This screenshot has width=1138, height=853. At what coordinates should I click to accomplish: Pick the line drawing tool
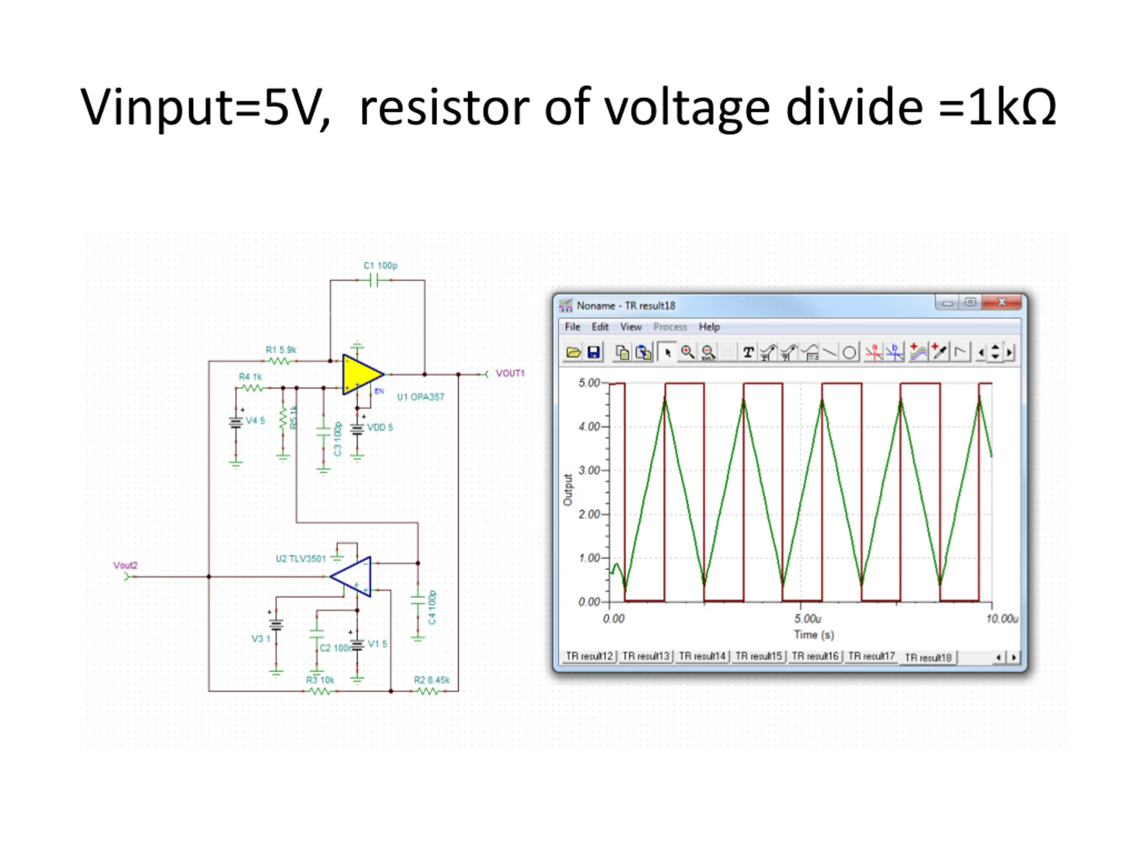[x=829, y=353]
